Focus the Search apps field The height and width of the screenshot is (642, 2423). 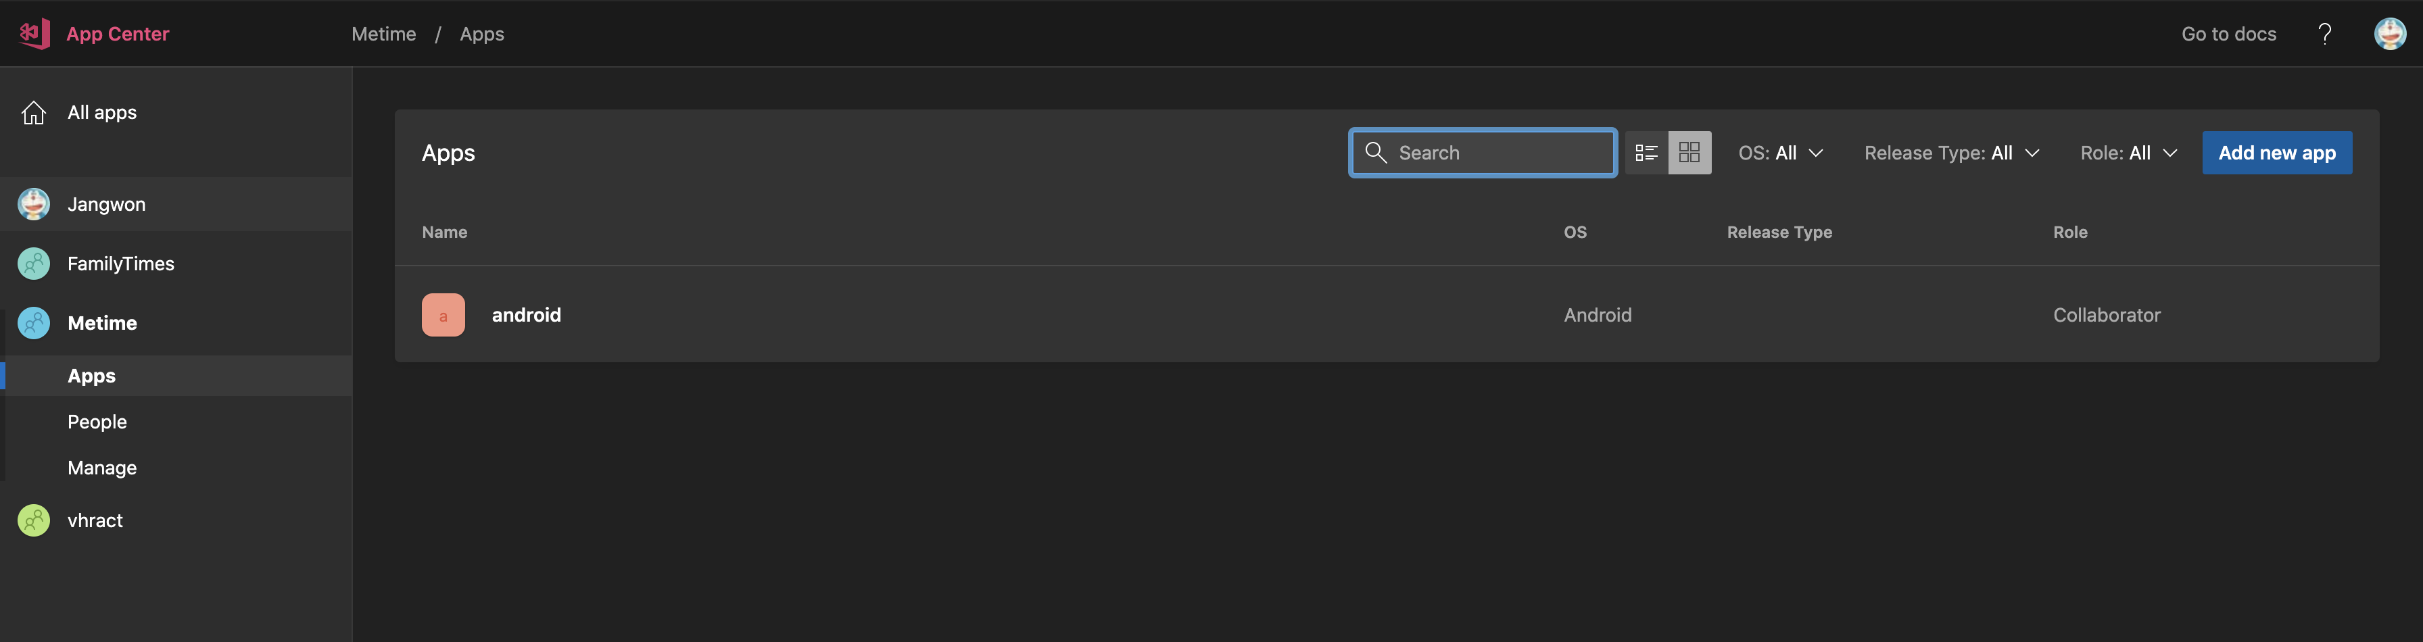1483,152
